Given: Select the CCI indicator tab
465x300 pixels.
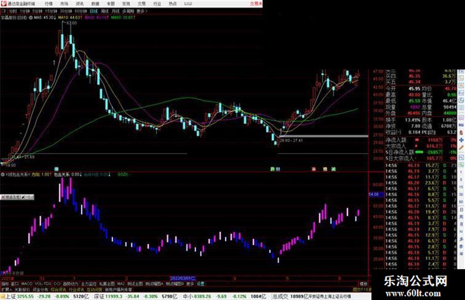Looking at the screenshot, I should [57, 284].
